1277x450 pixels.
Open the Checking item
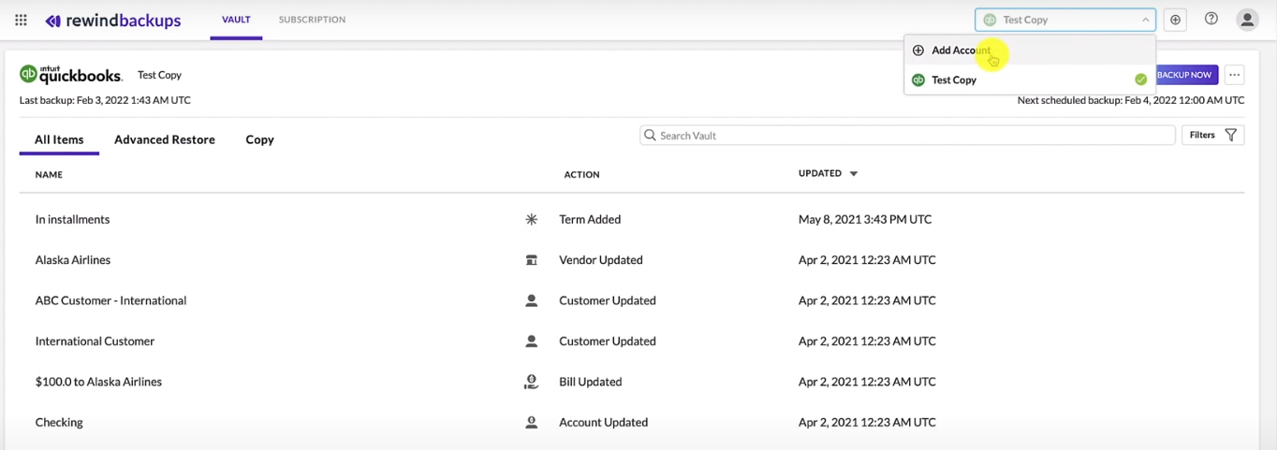(59, 422)
